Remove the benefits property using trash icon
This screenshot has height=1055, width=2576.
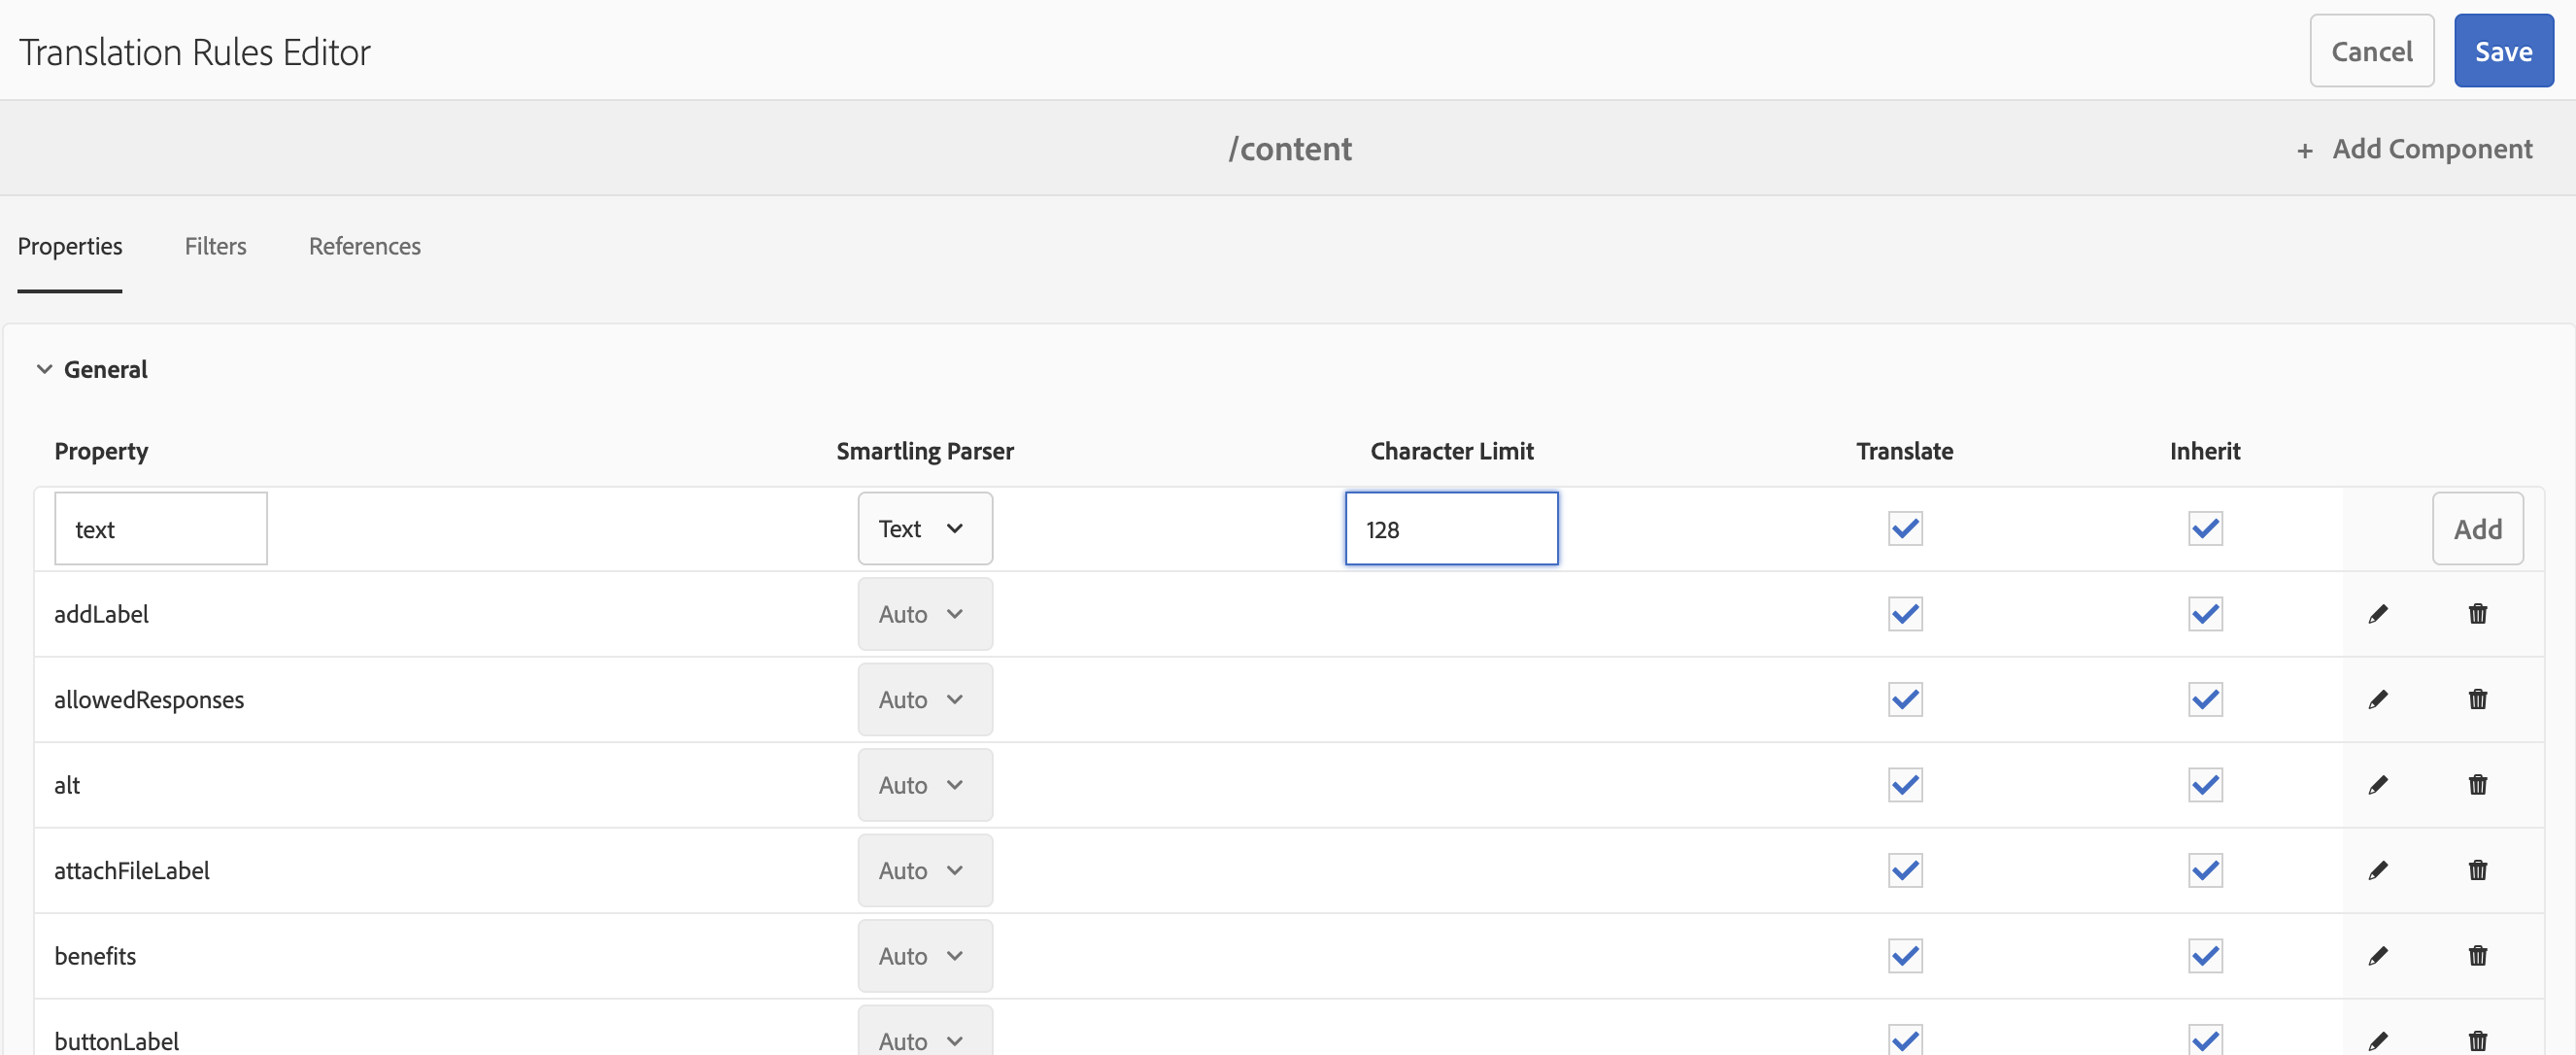(x=2477, y=956)
